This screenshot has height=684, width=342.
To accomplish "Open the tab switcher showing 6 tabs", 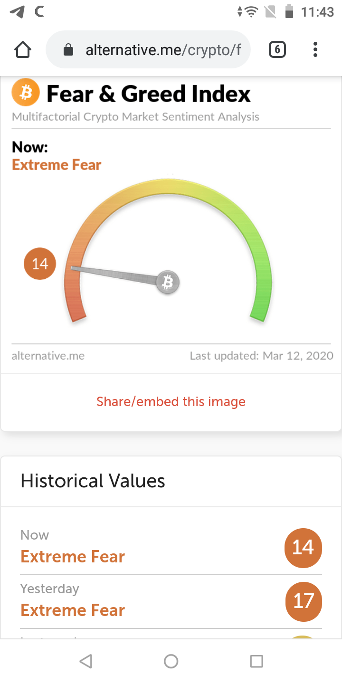I will coord(277,49).
